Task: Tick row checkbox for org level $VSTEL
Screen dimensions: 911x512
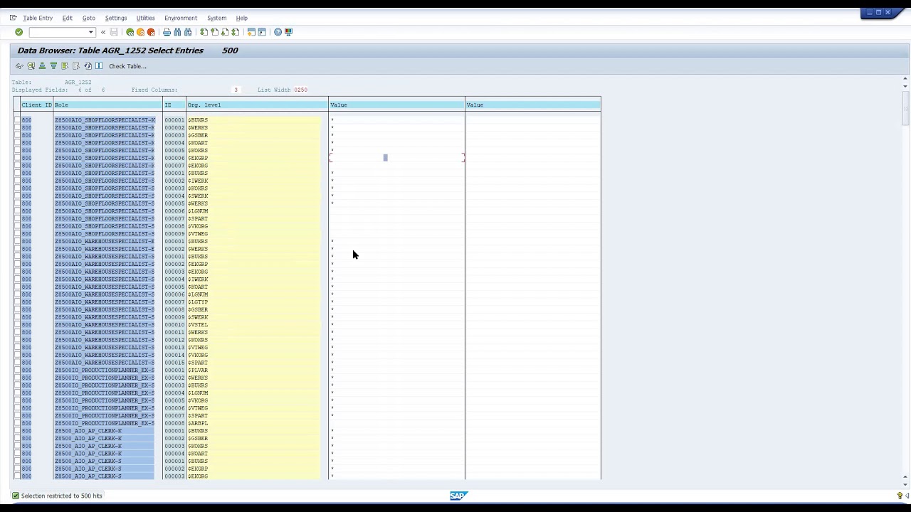Action: tap(17, 325)
